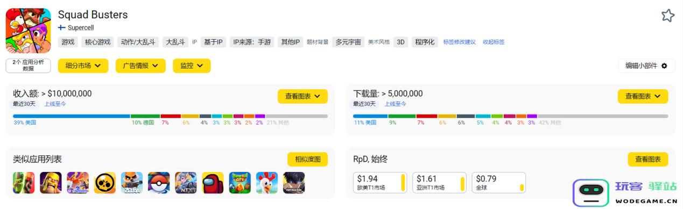Click the 标签修改建议 link
Viewport: 683px width, 209px height.
pos(459,42)
